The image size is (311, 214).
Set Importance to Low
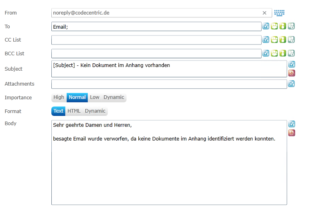95,97
